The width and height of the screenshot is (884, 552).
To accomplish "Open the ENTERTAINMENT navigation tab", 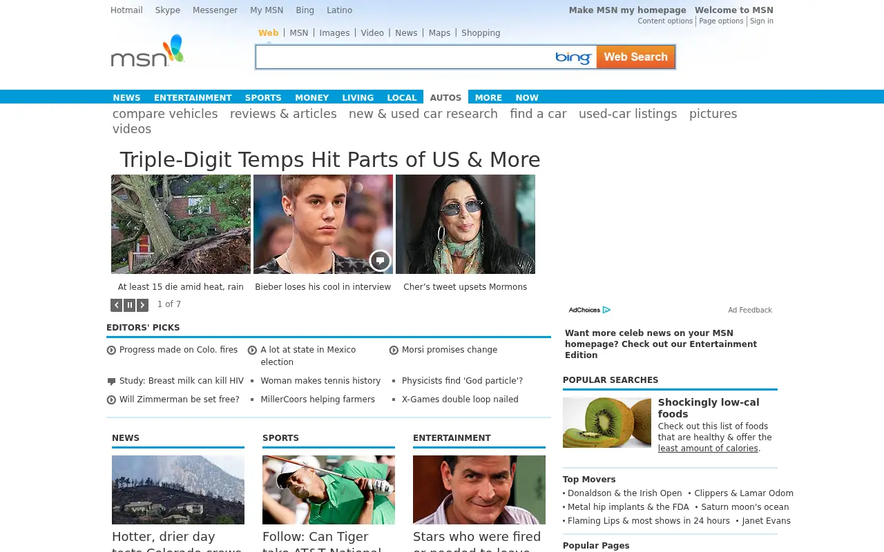I will [193, 98].
